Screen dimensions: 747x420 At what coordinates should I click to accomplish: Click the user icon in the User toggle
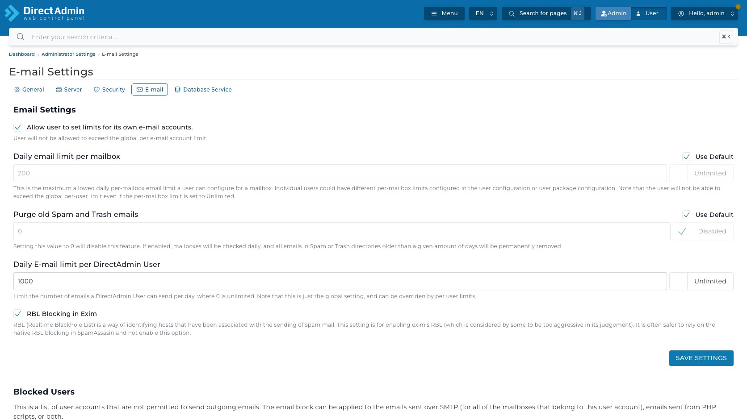tap(638, 13)
